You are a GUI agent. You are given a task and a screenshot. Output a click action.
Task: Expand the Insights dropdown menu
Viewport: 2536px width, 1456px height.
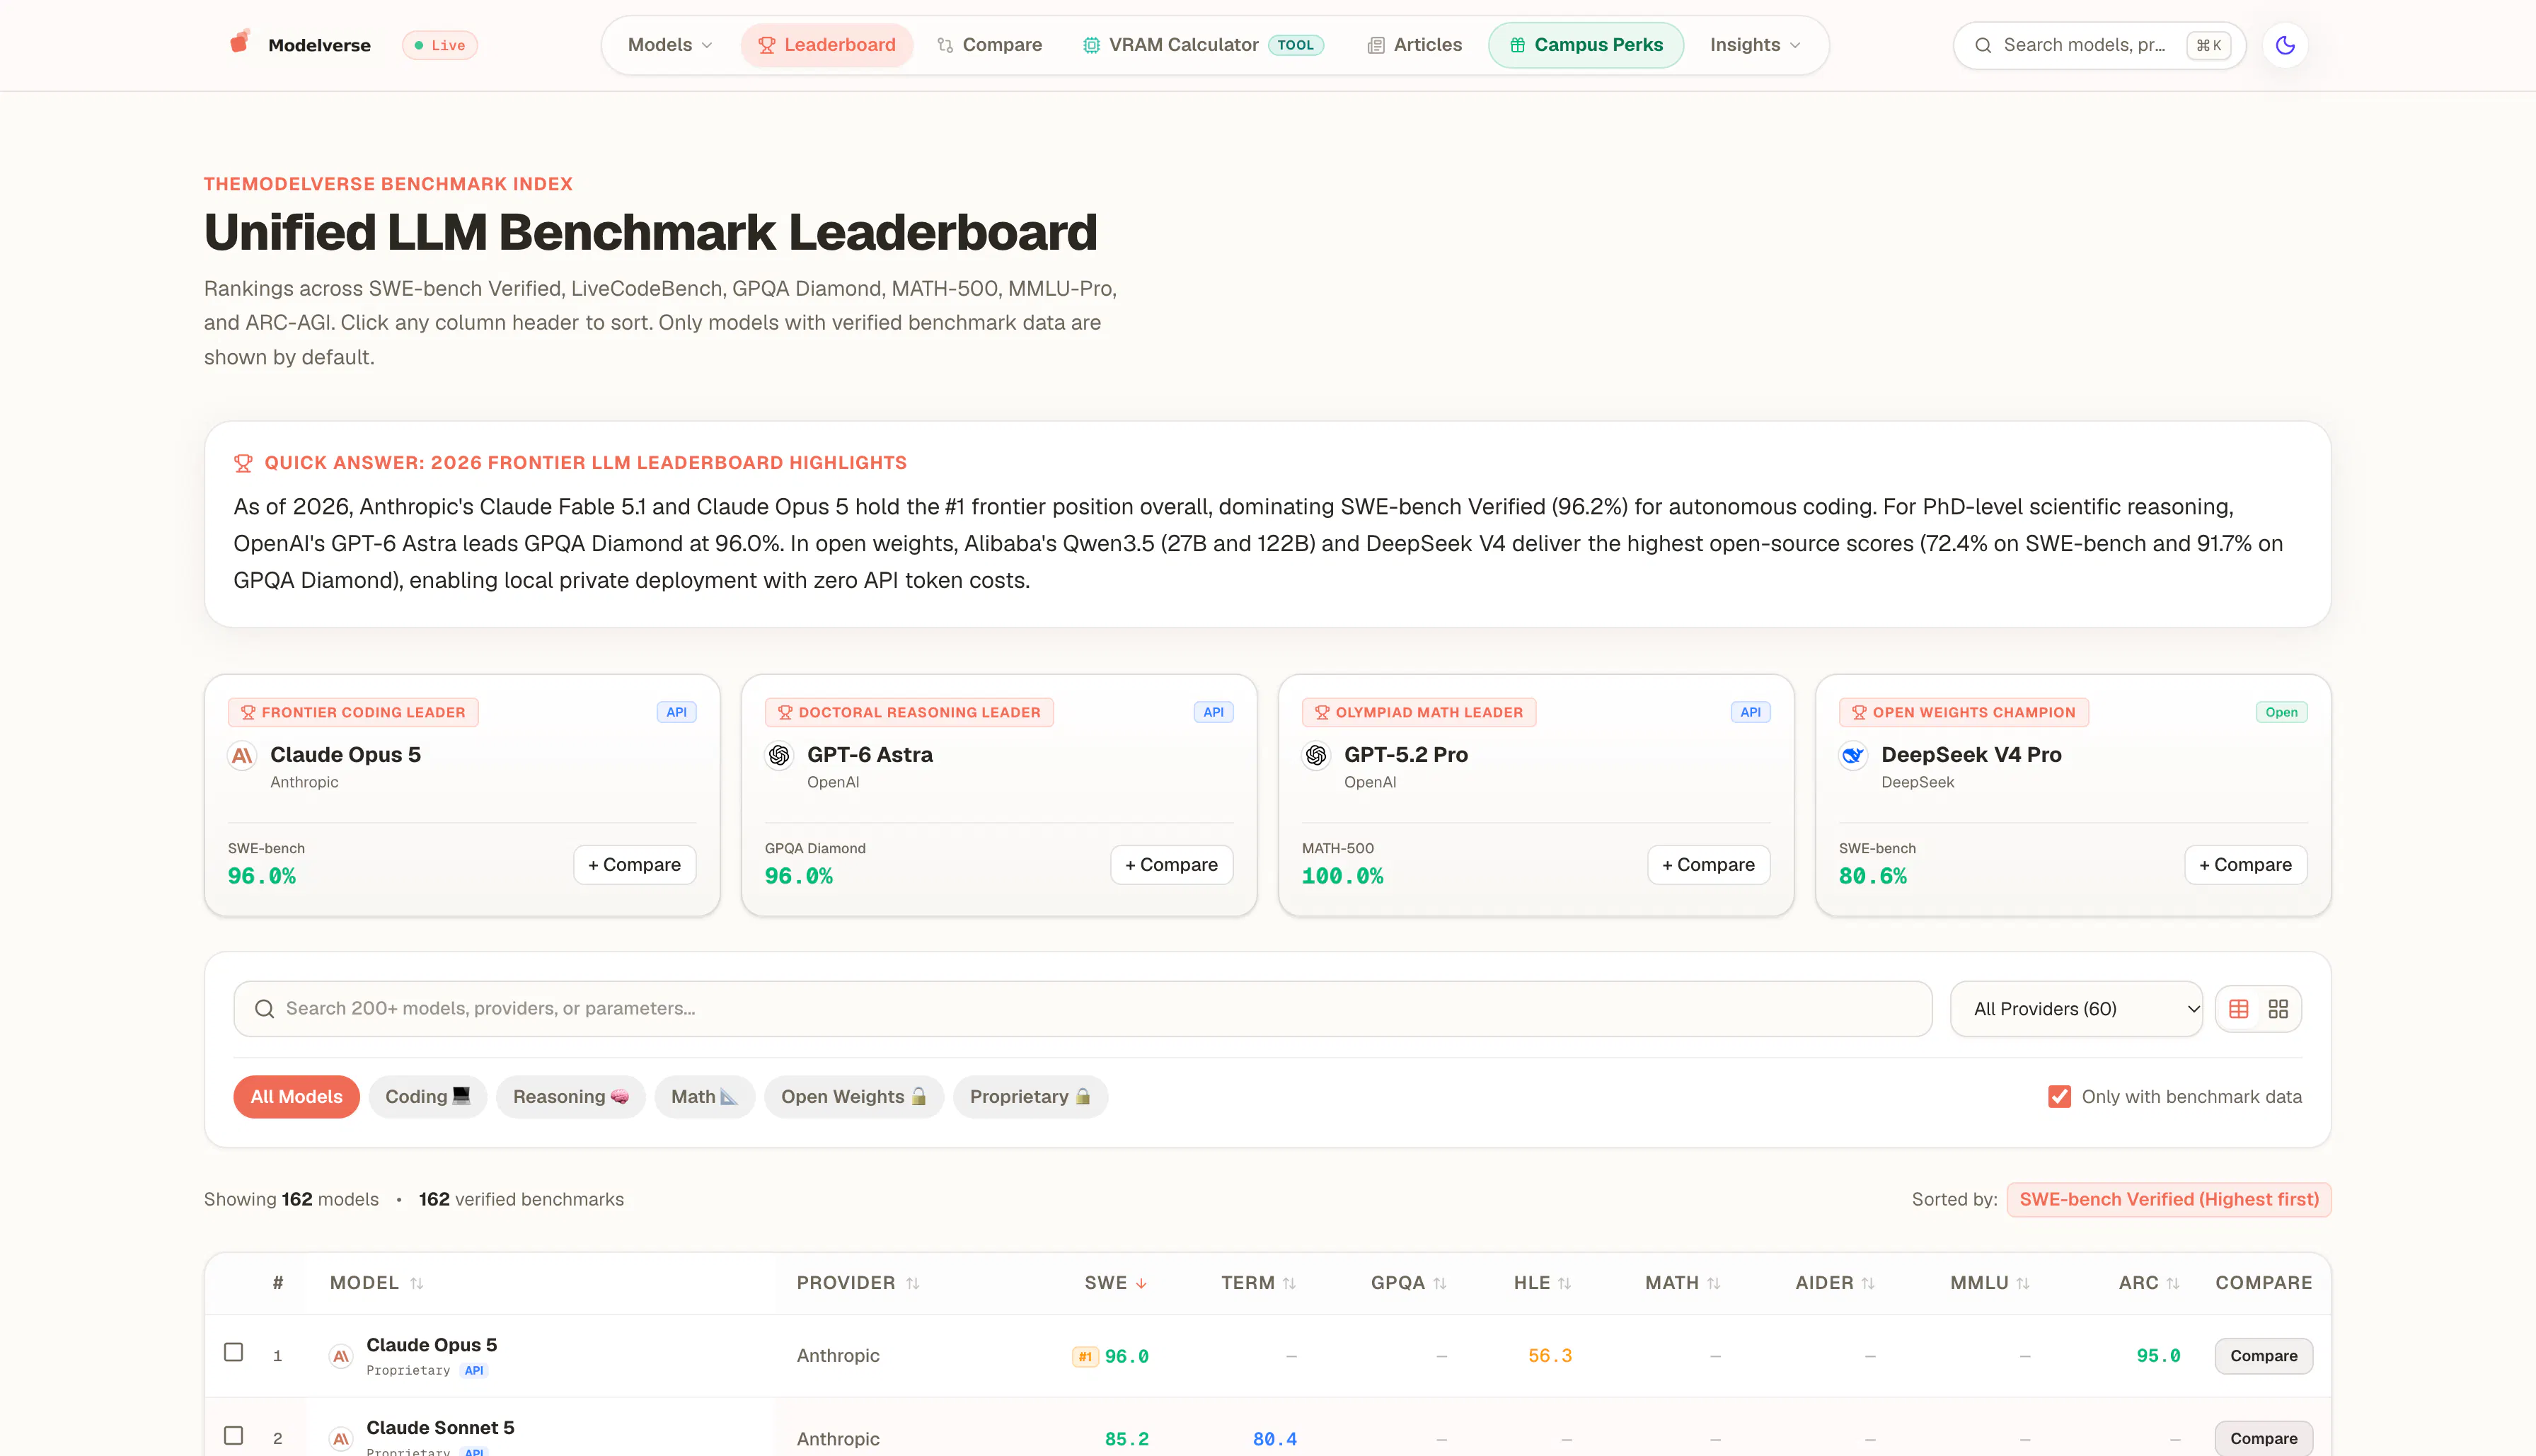pos(1755,45)
